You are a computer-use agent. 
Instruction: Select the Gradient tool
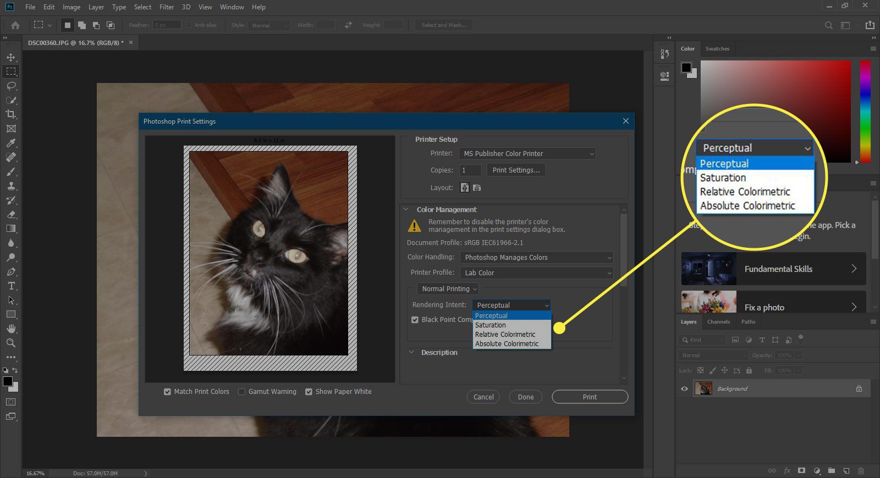click(11, 229)
